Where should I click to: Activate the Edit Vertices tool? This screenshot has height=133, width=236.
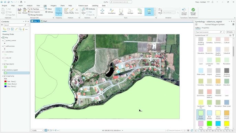point(121,12)
